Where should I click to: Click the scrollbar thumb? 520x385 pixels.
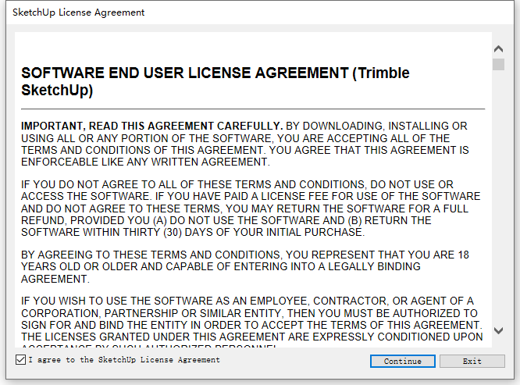pyautogui.click(x=498, y=64)
